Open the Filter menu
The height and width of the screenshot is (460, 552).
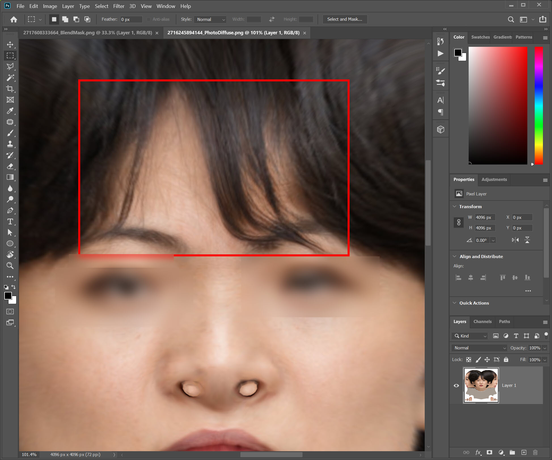coord(119,6)
